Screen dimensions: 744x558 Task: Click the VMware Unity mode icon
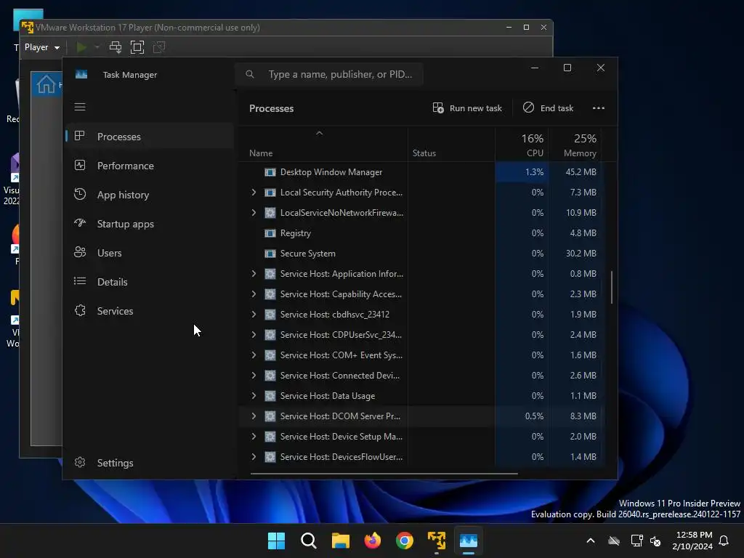coord(159,47)
